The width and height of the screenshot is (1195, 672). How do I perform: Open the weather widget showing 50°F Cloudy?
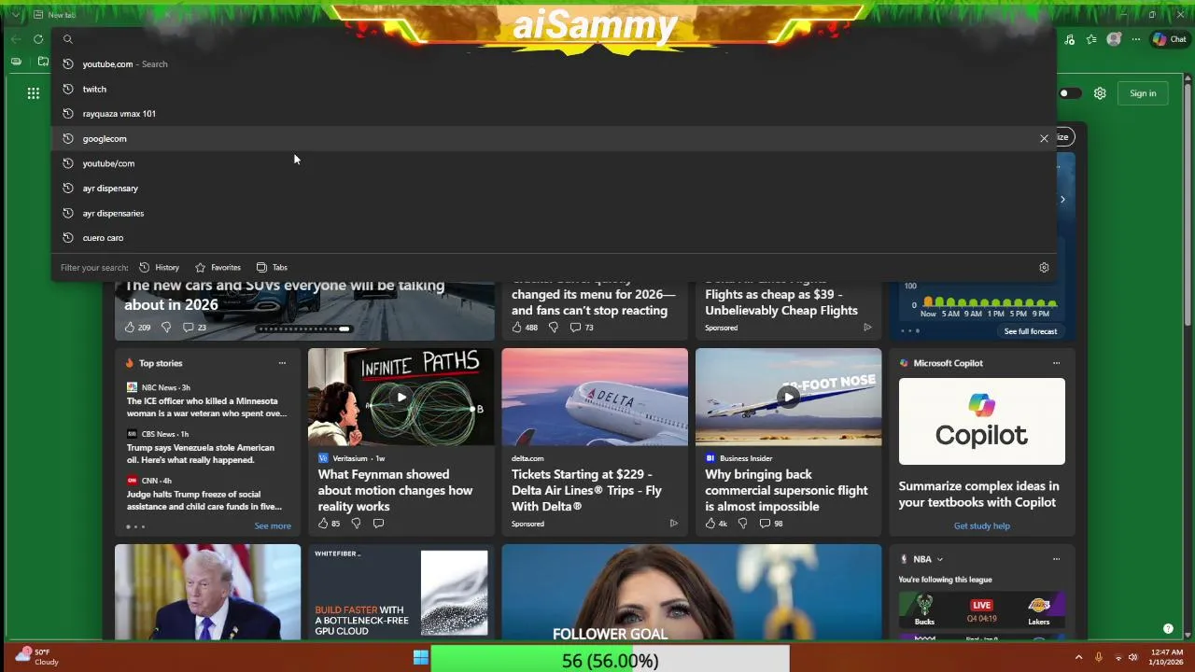coord(37,657)
